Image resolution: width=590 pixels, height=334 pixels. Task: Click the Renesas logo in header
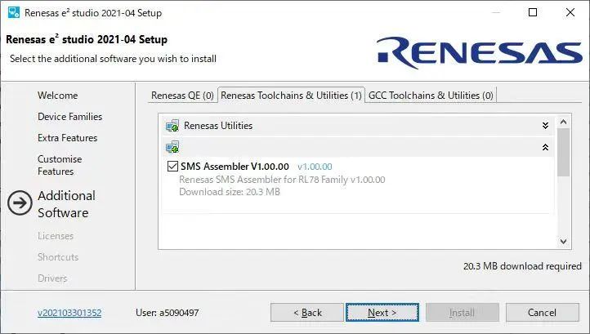pos(480,52)
